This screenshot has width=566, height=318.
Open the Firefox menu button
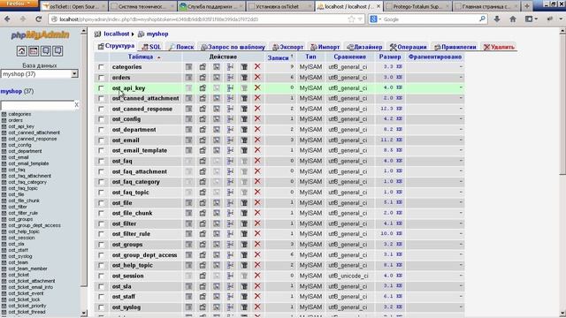19,4
